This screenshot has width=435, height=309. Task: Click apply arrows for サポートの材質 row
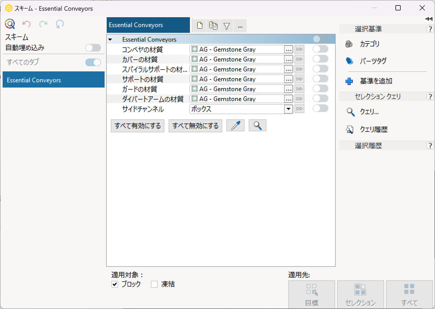pos(300,79)
